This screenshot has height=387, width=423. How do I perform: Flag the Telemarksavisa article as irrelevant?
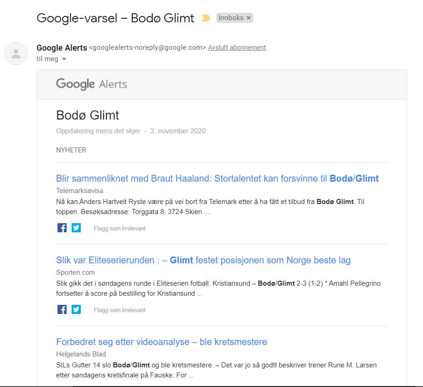120,228
